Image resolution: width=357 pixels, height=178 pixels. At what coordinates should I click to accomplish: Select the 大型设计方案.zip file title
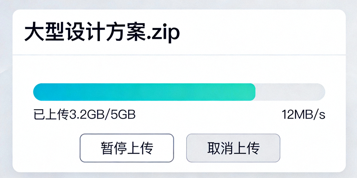pyautogui.click(x=102, y=33)
